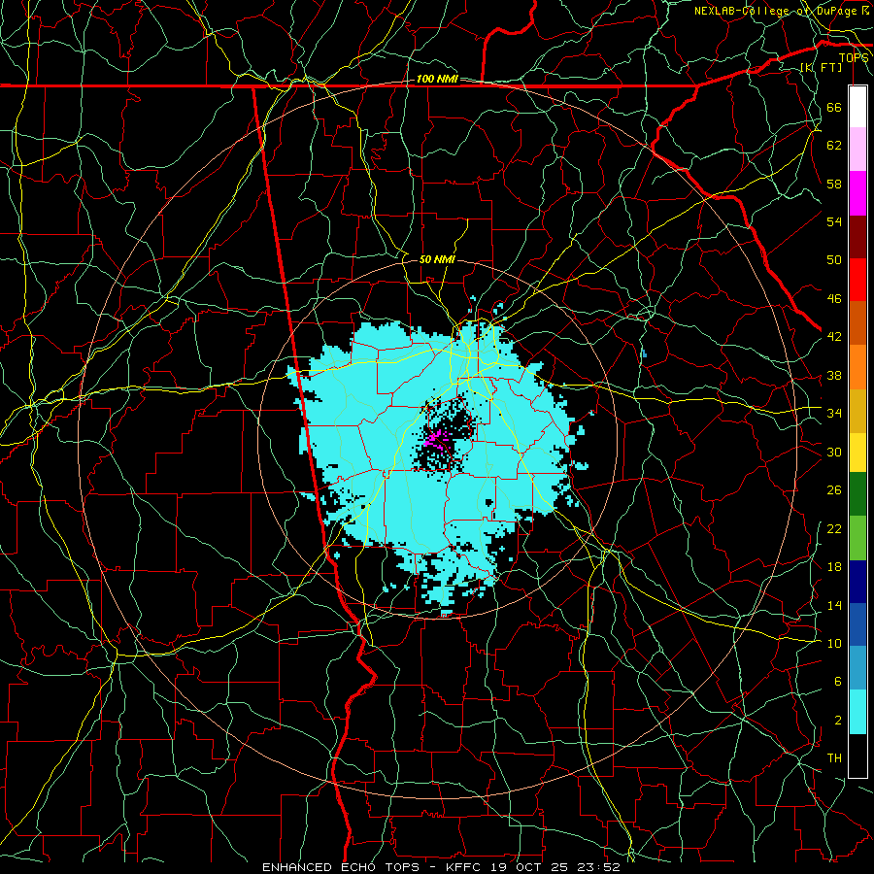
Task: Click the "34" scale label
Action: click(834, 414)
